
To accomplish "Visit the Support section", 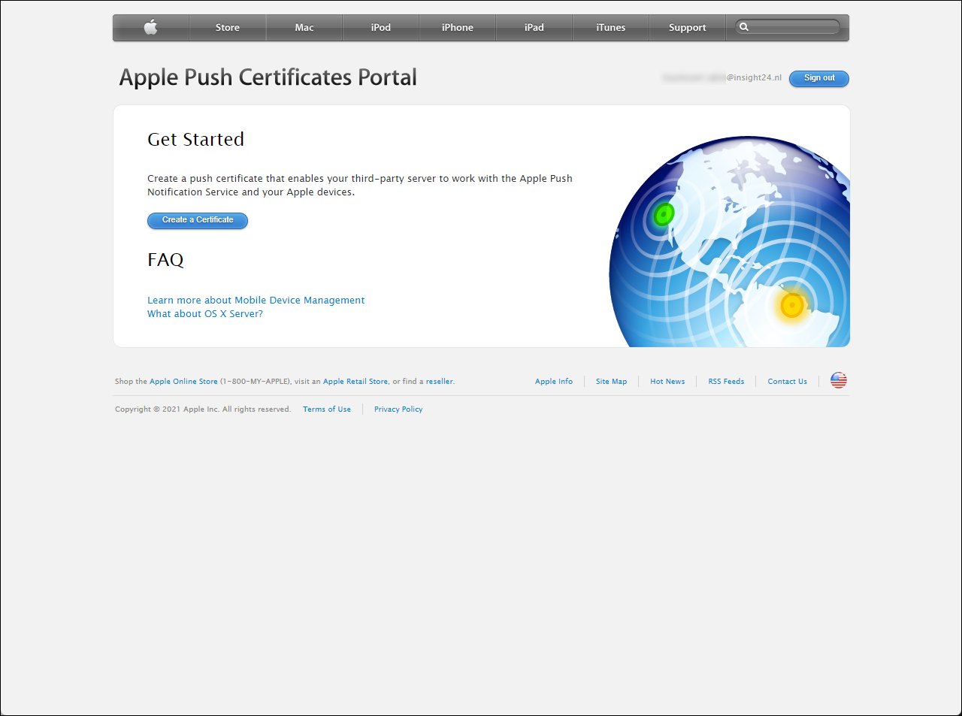I will [688, 28].
